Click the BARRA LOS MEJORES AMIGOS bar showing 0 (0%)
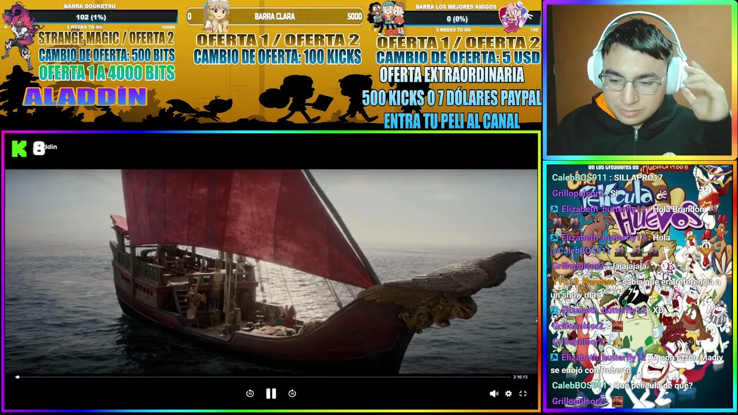738x415 pixels. pos(457,18)
